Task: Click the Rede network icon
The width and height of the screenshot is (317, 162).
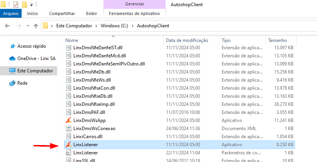Action: click(12, 83)
